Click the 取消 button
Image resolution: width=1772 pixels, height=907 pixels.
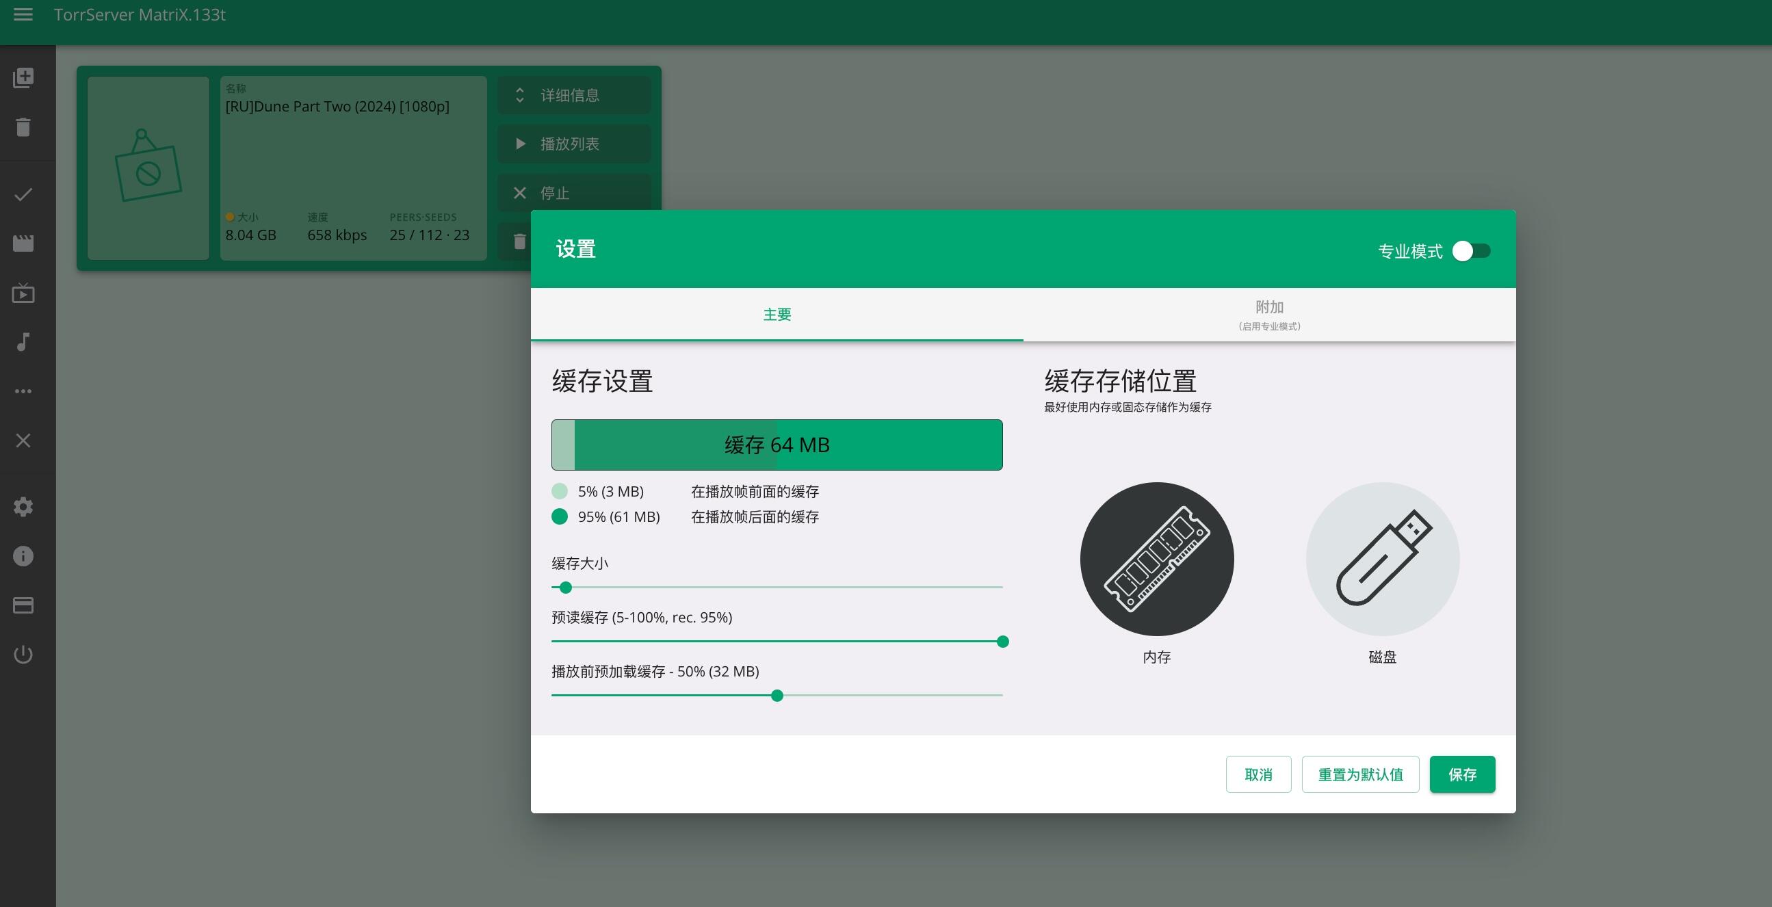pyautogui.click(x=1258, y=774)
